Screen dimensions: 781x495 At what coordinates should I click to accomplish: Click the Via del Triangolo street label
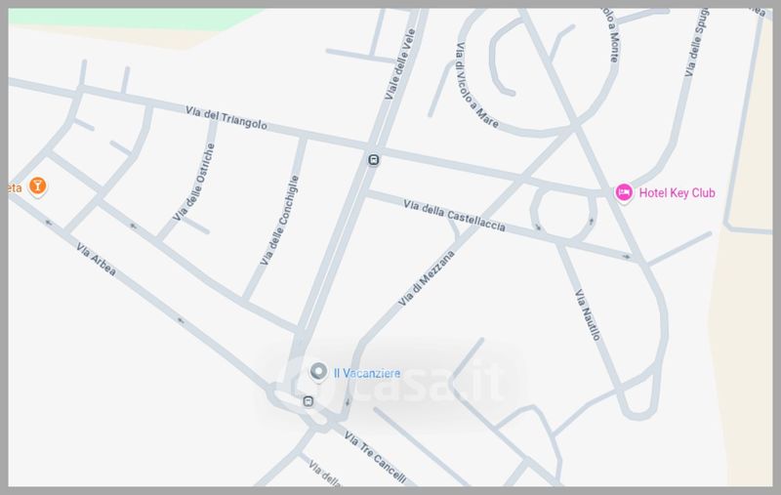coord(226,118)
